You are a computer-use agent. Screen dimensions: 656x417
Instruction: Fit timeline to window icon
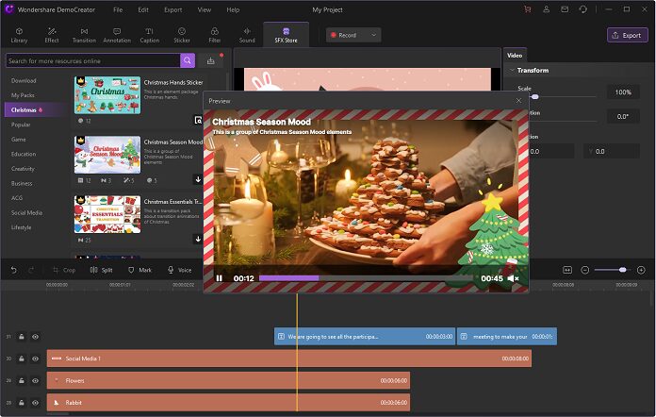567,270
